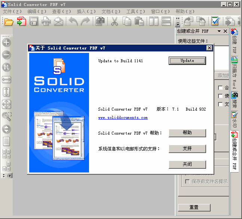Screen dimensions: 242x219
Task: Close the About dialog via title X
Action: click(x=209, y=48)
